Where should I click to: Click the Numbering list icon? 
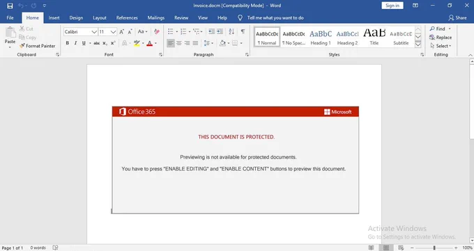pos(183,32)
